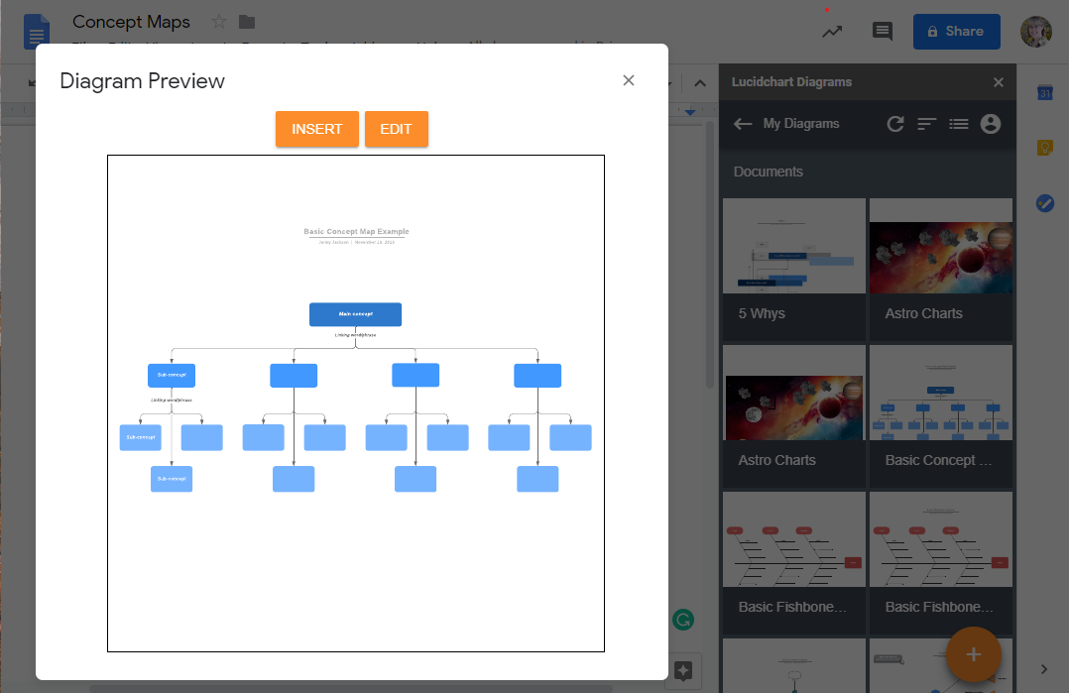
Task: Open your Google account profile picture
Action: point(1036,31)
